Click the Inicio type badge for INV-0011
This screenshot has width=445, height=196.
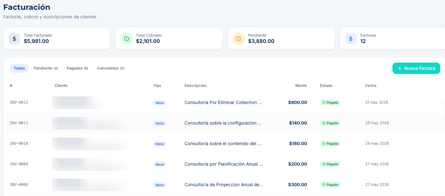click(x=160, y=123)
